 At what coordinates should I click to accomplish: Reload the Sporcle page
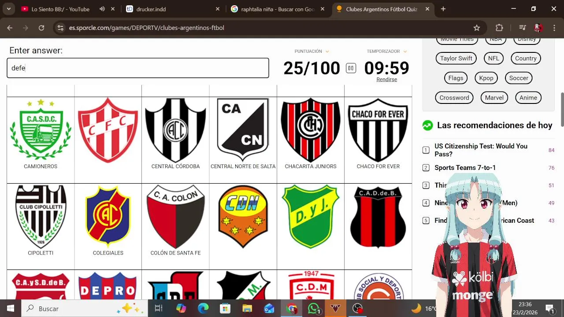(x=41, y=28)
